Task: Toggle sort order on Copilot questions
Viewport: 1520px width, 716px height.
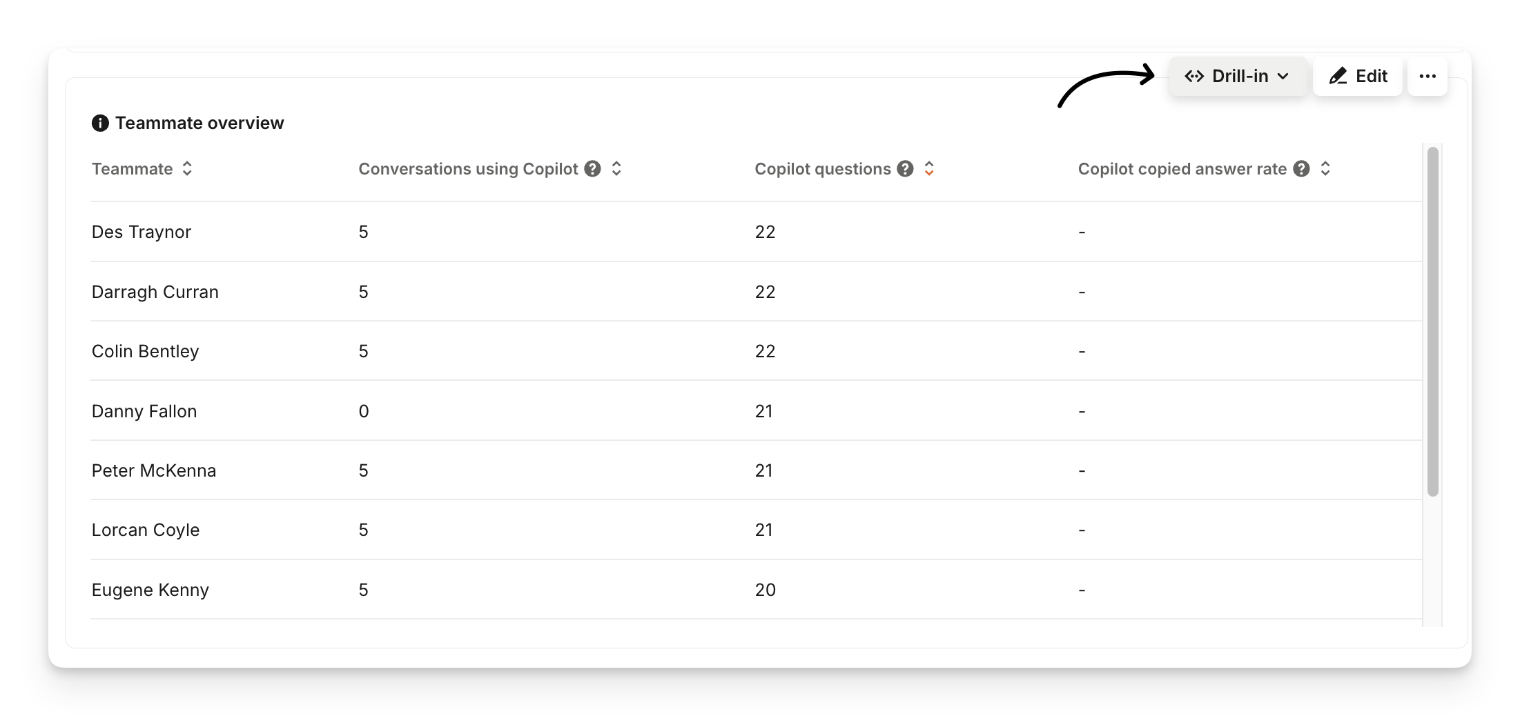Action: [929, 169]
